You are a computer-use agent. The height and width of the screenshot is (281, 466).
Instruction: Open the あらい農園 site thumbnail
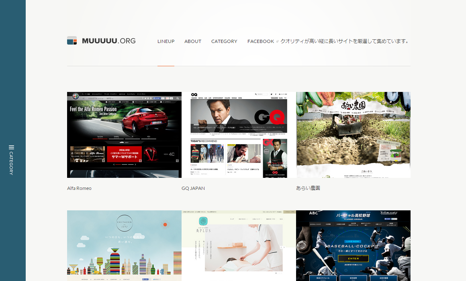[x=353, y=135]
